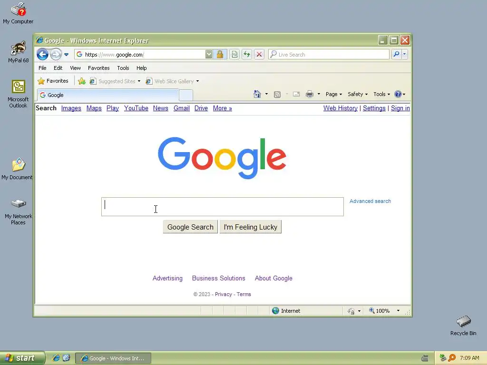The image size is (487, 365).
Task: Follow the Play link
Action: coord(112,108)
